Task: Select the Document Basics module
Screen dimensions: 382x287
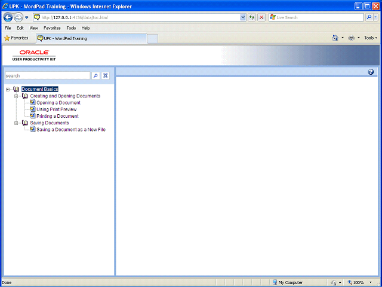Action: pos(40,89)
